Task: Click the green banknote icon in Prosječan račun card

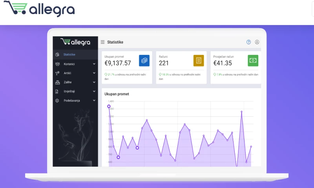Action: point(253,61)
